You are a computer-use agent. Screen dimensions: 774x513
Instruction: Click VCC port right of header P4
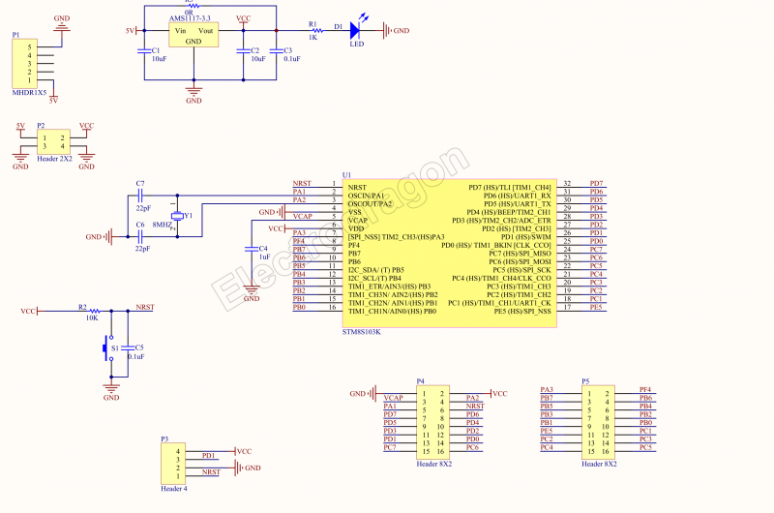point(499,394)
